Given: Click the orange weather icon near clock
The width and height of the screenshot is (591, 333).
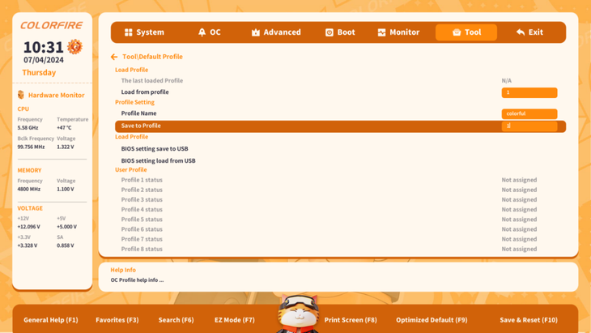Looking at the screenshot, I should [x=74, y=47].
